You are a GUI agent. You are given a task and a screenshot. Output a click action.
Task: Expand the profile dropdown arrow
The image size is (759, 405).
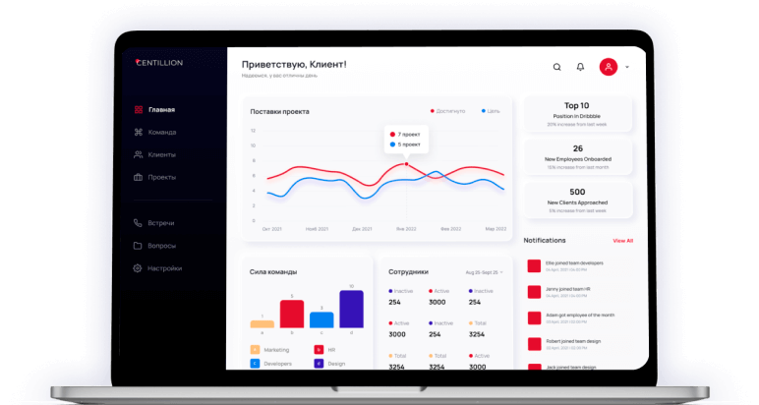pos(627,67)
